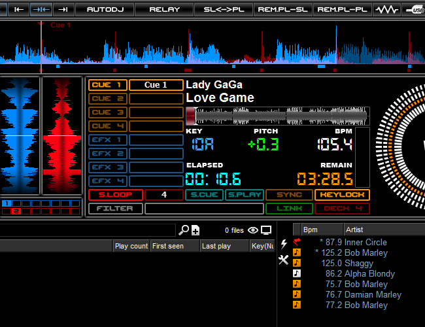Screen dimensions: 425x327
Task: Click the REM.PL-PL button
Action: pyautogui.click(x=343, y=10)
